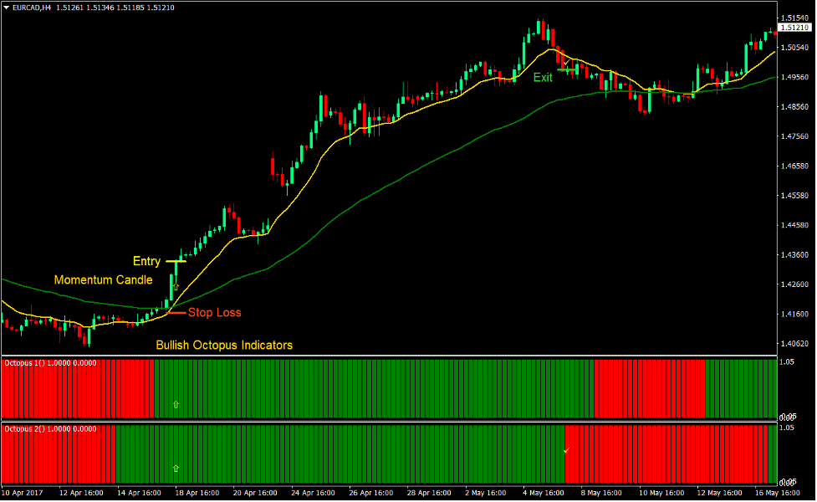
Task: Click the up arrow under the momentum candle
Action: pyautogui.click(x=176, y=287)
